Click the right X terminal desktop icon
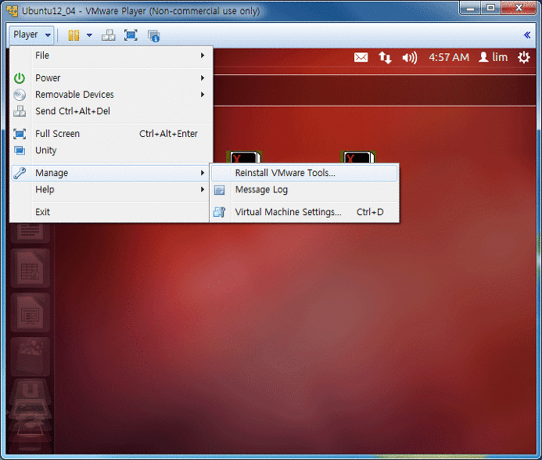 pyautogui.click(x=357, y=157)
